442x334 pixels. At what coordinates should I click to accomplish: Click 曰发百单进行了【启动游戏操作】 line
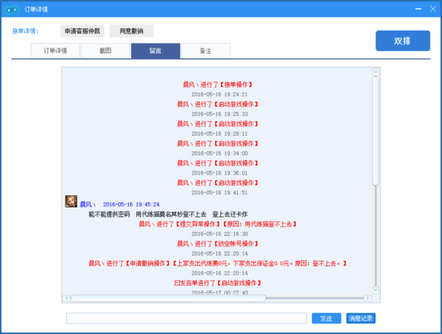click(218, 283)
